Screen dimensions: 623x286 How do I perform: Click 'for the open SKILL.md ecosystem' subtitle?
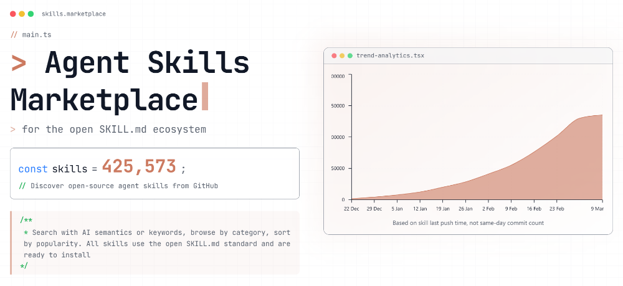113,130
